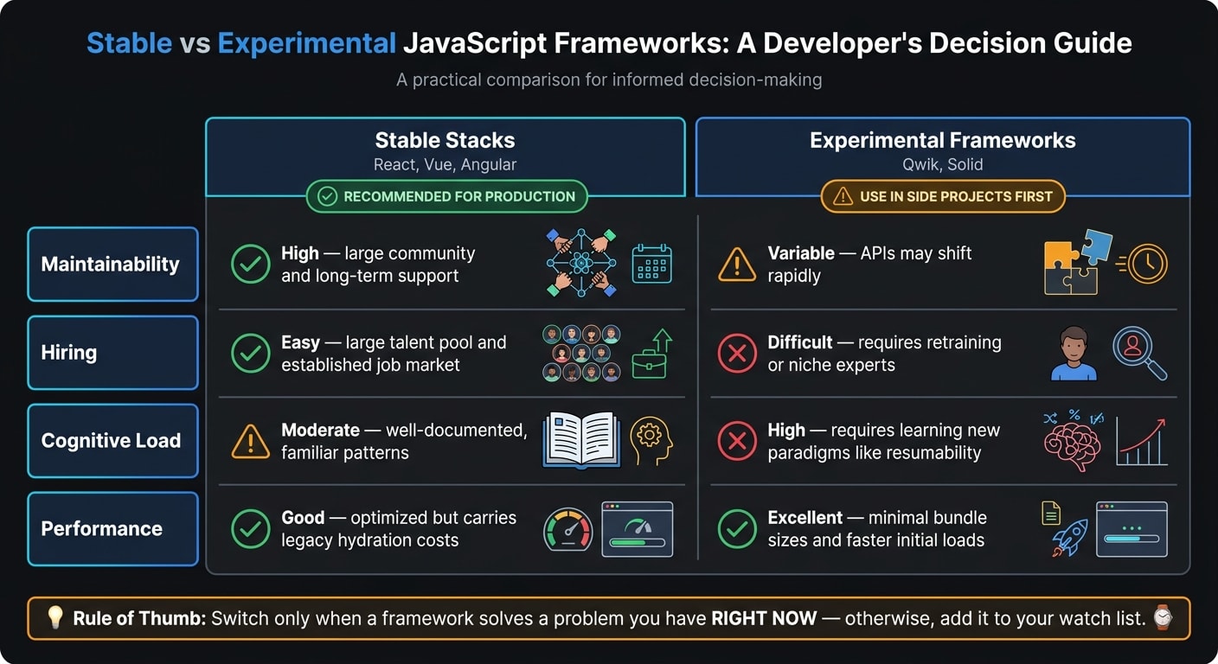Click text 'High — requires learning new paradigms'

(883, 441)
